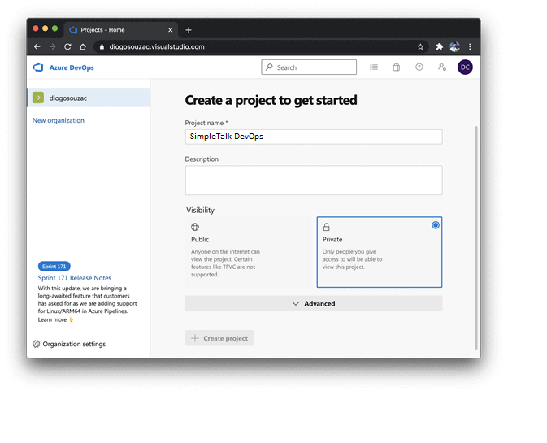Click the Search box
This screenshot has height=443, width=547.
pos(309,67)
